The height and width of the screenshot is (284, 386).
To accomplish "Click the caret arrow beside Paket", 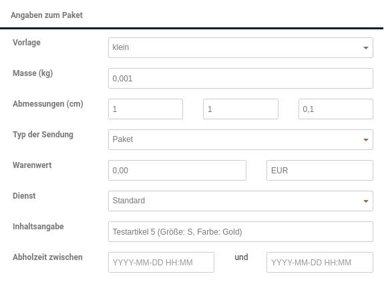I will [x=366, y=140].
